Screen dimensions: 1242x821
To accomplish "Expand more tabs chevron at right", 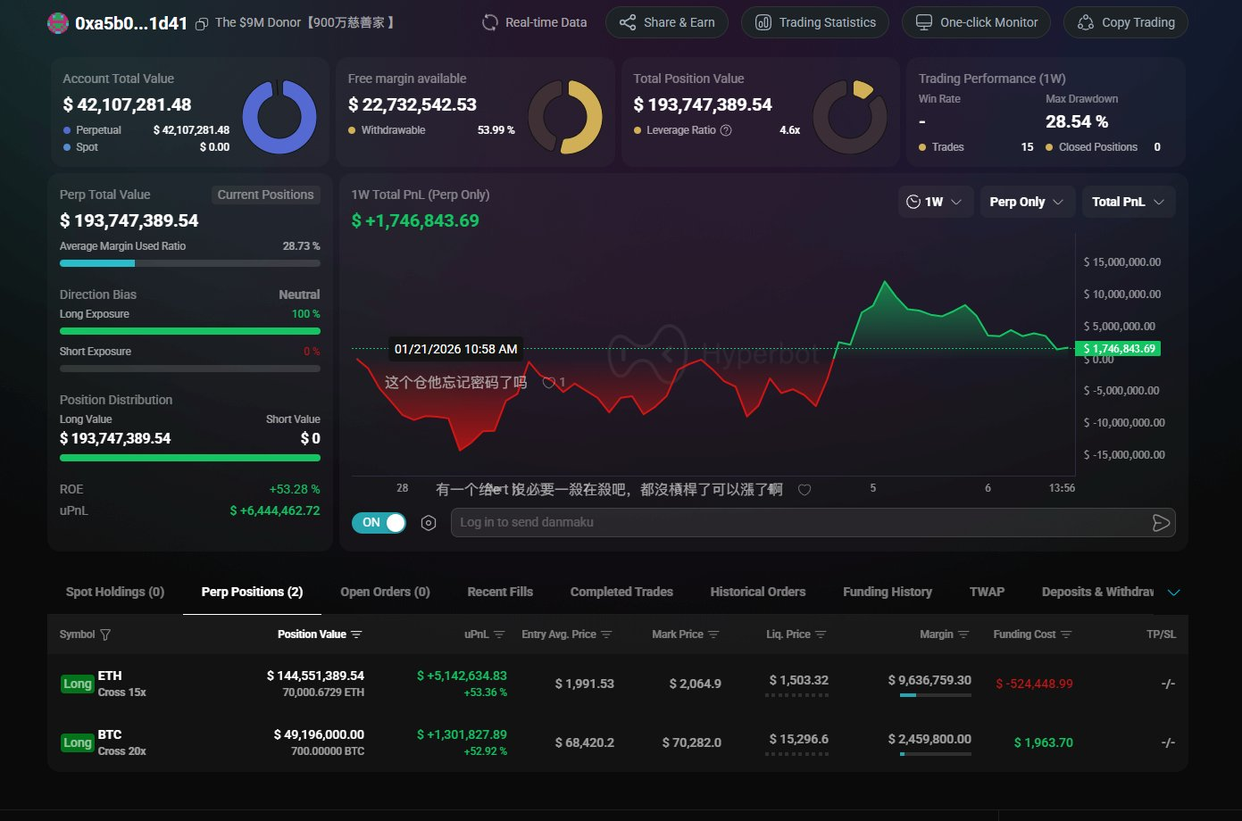I will click(1174, 593).
